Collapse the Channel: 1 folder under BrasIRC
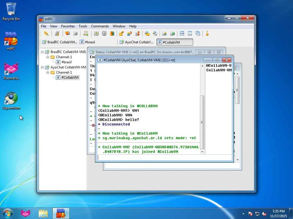 [48, 57]
